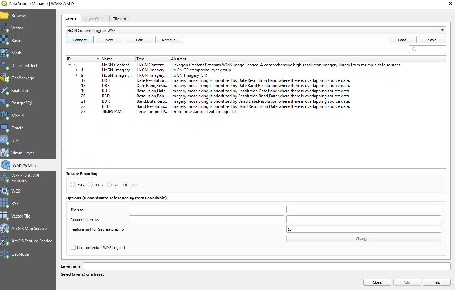
Task: Click the Connect button
Action: point(79,40)
